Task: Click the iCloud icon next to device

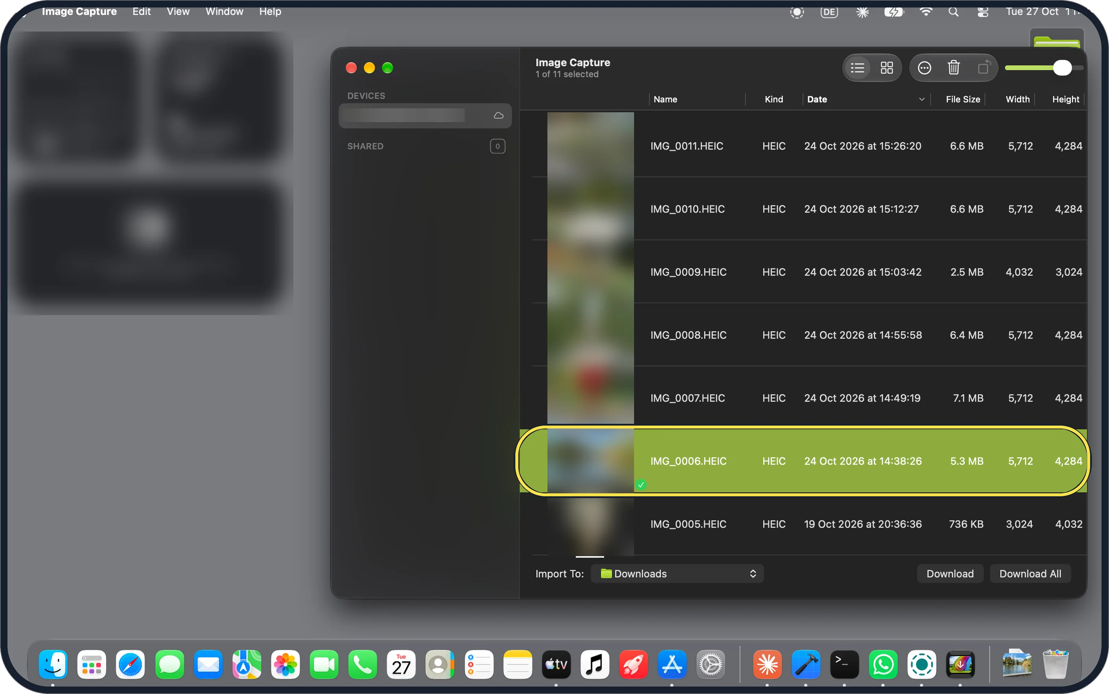Action: pyautogui.click(x=498, y=116)
